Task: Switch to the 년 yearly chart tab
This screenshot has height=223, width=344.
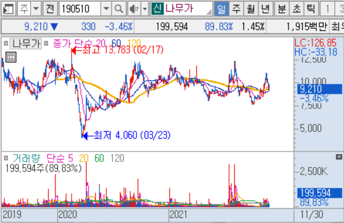Action: click(266, 9)
